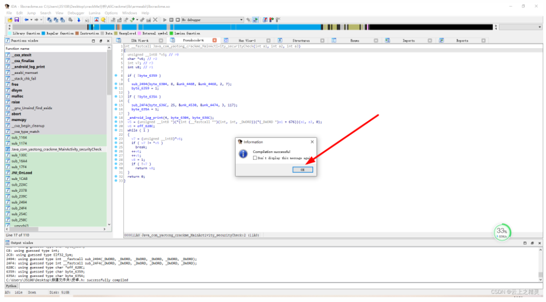Toggle breakpoint dot at line 8
Image resolution: width=546 pixels, height=302 pixels.
tap(116, 76)
